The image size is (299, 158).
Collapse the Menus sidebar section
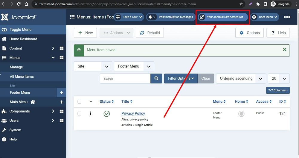click(53, 58)
